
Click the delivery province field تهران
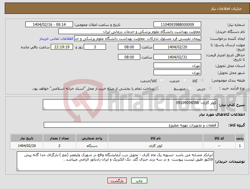177,65
